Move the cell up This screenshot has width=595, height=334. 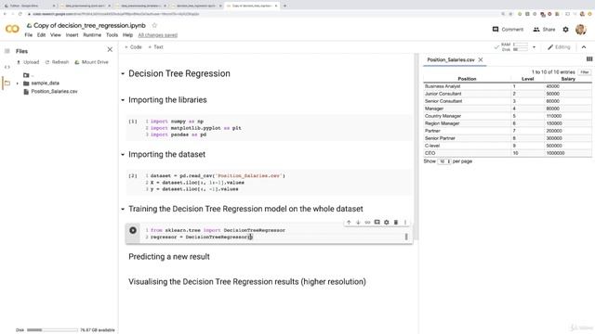(x=349, y=223)
